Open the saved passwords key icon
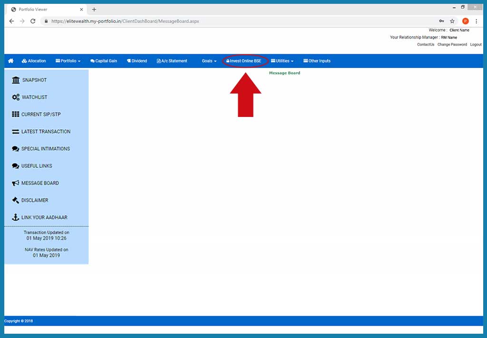 (441, 21)
